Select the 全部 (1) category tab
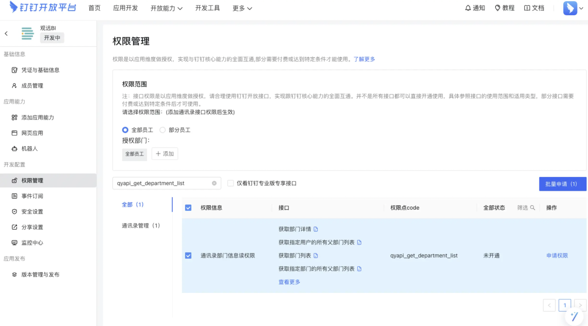The image size is (588, 326). (x=133, y=205)
